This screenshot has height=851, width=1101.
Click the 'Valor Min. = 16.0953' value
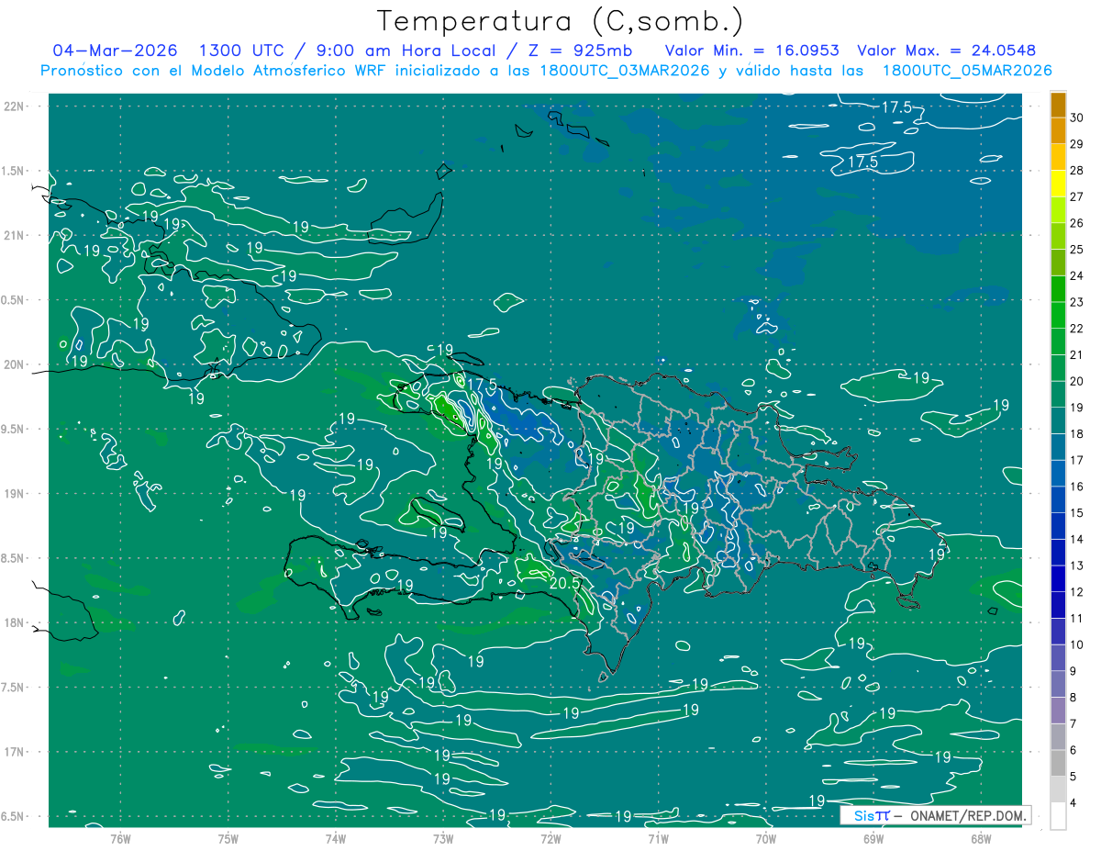(751, 50)
